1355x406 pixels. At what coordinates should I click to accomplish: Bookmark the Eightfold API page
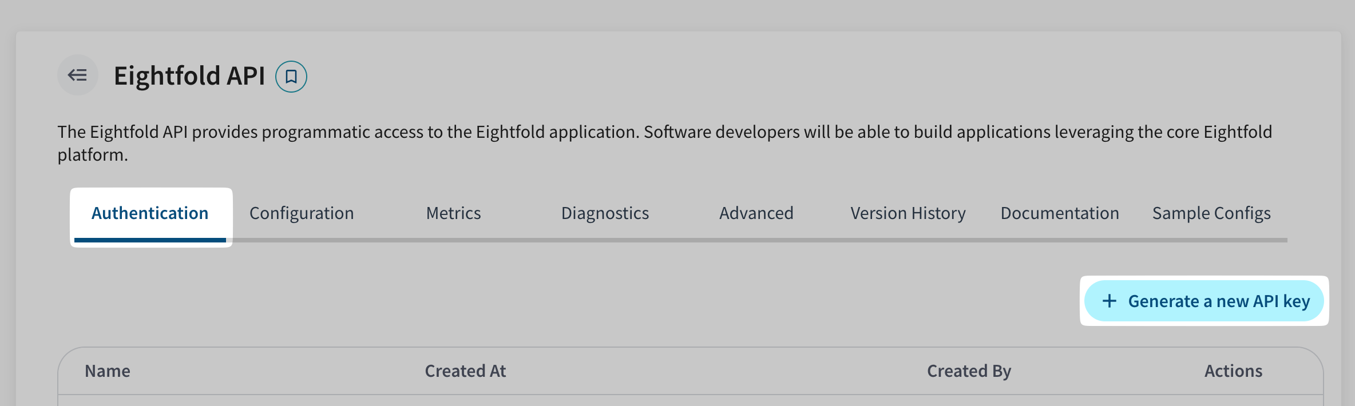[x=291, y=77]
